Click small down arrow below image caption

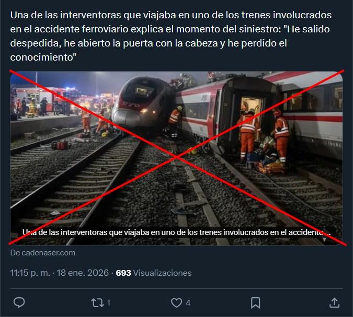tap(325, 240)
